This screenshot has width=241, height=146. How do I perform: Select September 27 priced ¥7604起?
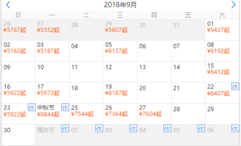[x=154, y=114]
